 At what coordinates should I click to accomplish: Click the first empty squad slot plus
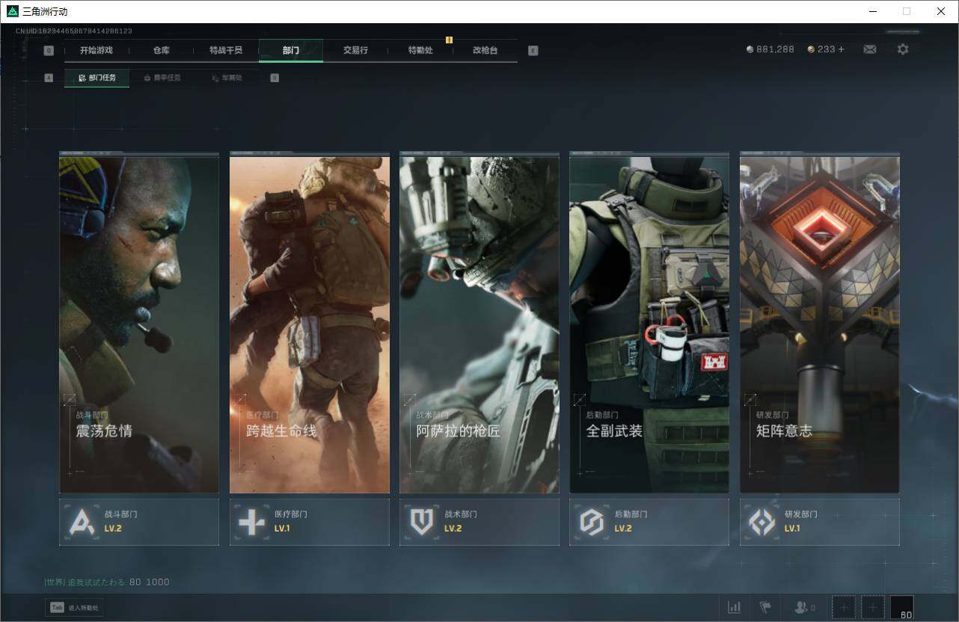tap(844, 607)
